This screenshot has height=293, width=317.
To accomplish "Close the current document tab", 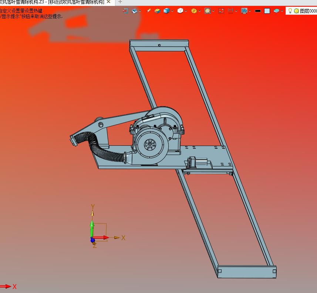I will click(x=108, y=2).
